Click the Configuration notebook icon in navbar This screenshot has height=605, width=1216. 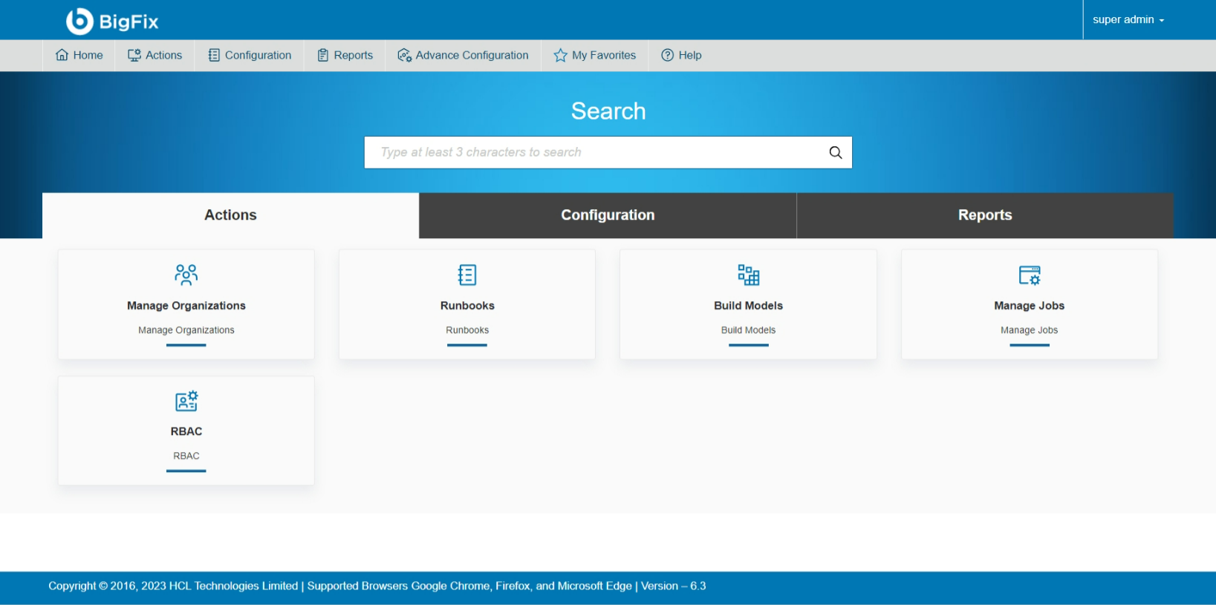point(214,55)
